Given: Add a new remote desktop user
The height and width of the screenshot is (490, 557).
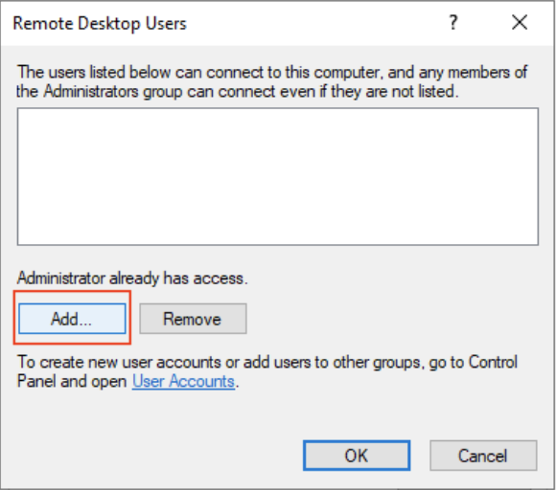Looking at the screenshot, I should coord(72,319).
